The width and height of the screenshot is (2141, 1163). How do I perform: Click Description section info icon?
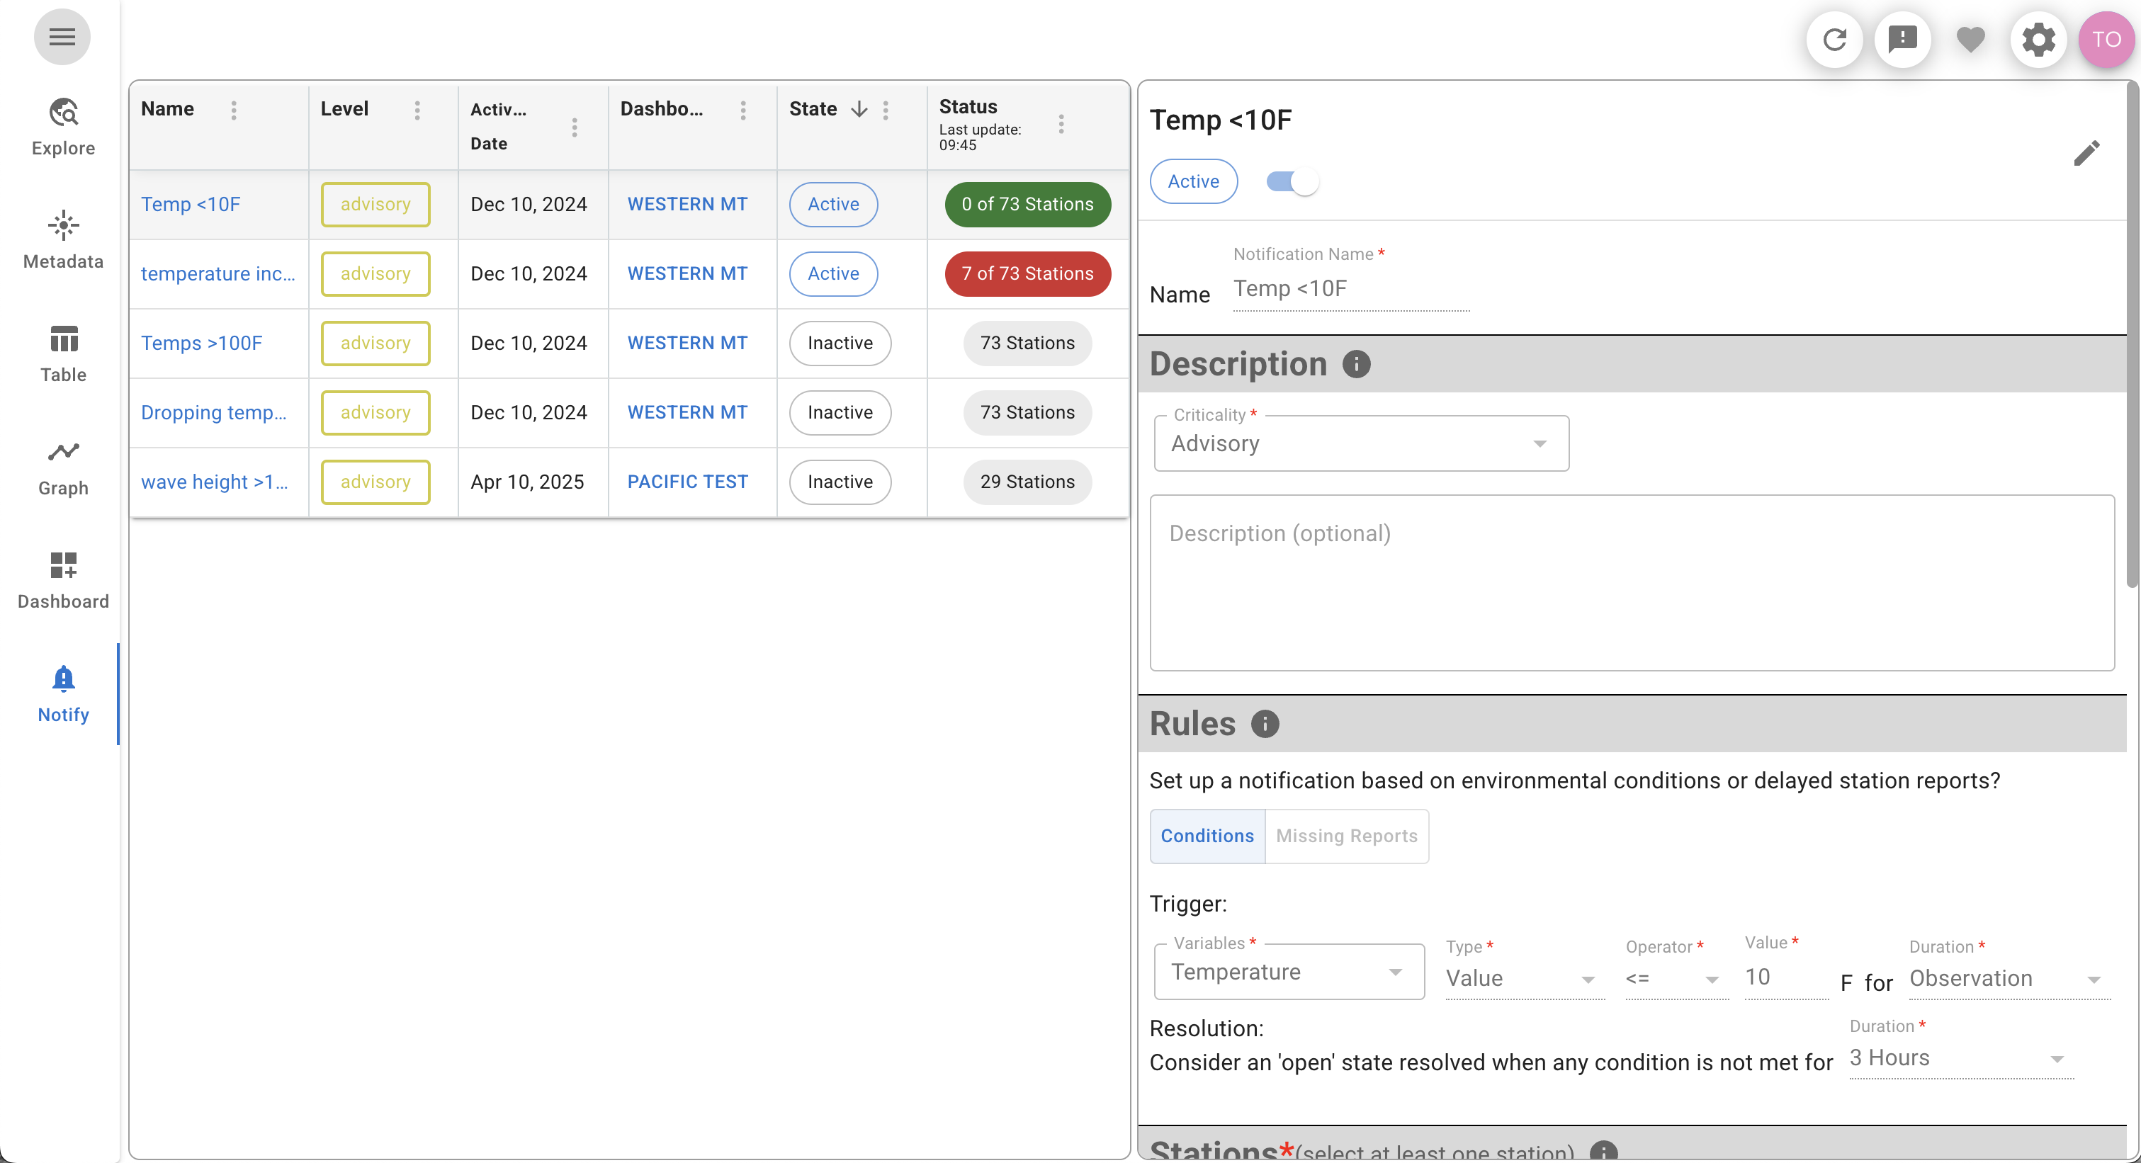[1357, 364]
